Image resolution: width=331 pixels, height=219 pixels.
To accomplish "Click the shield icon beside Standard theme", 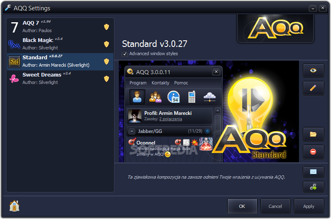I will tap(106, 61).
